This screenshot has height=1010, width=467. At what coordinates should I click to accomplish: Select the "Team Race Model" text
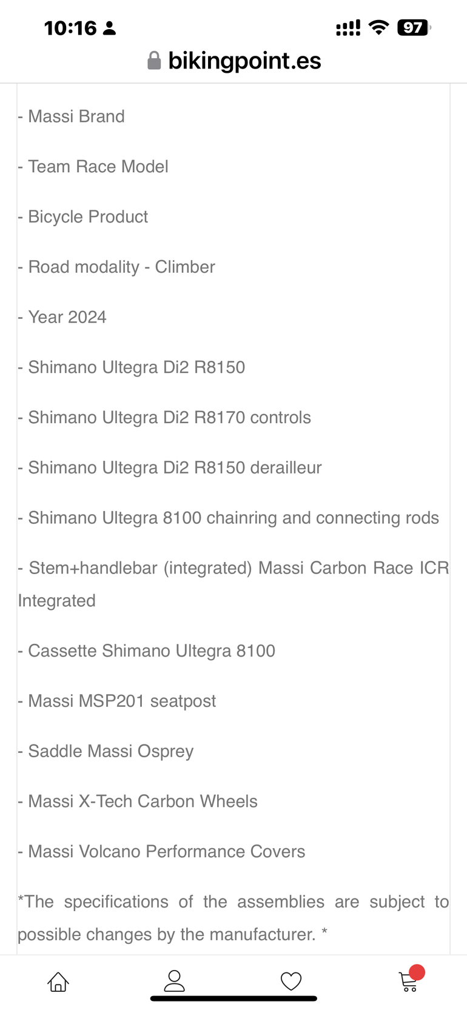98,167
